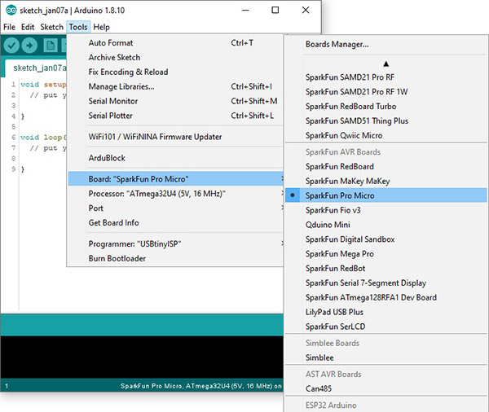The height and width of the screenshot is (412, 489).
Task: Select Burn Bootloader option
Action: tap(117, 258)
